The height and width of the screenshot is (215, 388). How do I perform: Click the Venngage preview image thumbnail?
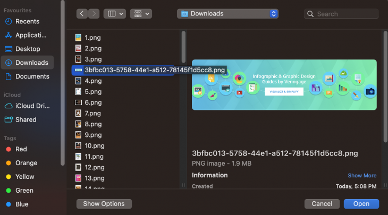point(284,85)
